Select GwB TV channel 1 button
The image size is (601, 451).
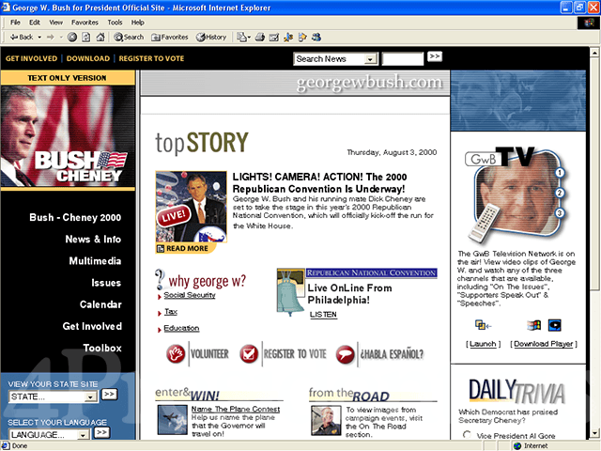tap(560, 173)
